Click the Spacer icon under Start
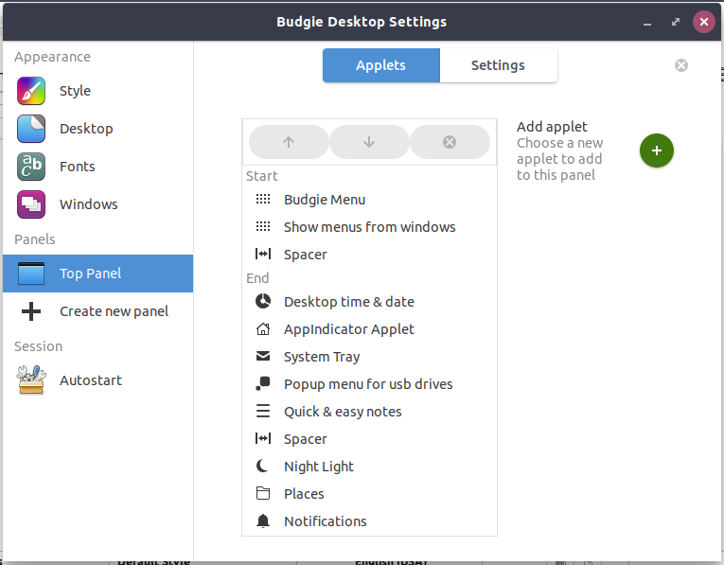724x565 pixels. pyautogui.click(x=263, y=254)
